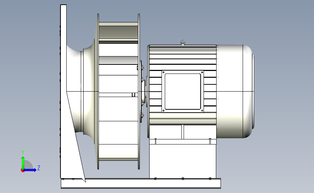Select the shaft hub flange between impeller and motor

(x=144, y=91)
